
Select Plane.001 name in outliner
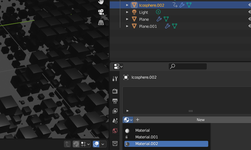pyautogui.click(x=148, y=26)
